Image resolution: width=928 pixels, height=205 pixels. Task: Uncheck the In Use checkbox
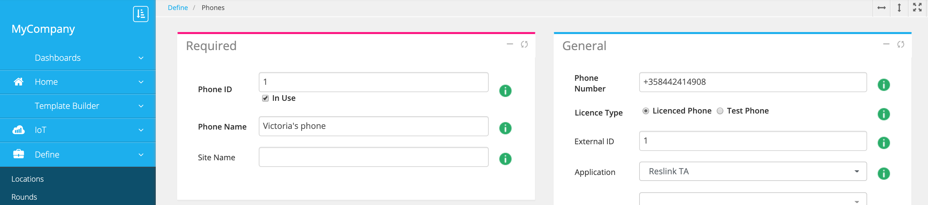tap(265, 98)
